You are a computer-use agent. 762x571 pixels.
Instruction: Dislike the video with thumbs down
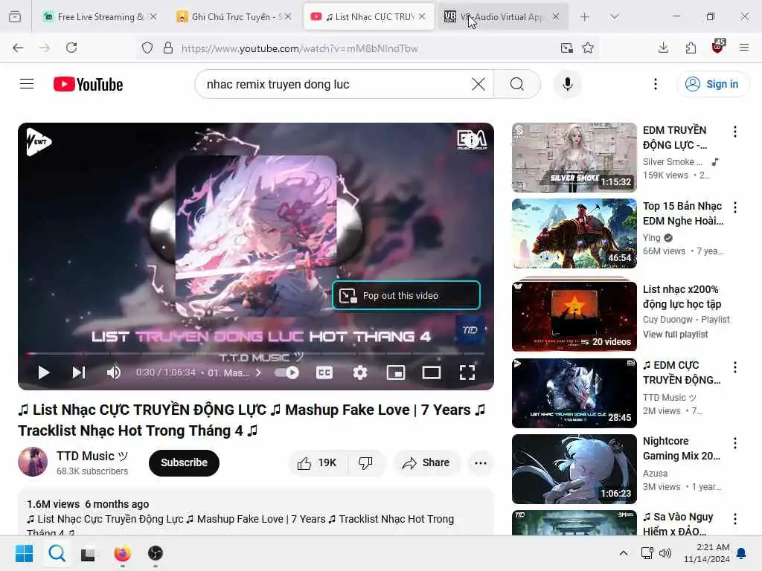365,462
